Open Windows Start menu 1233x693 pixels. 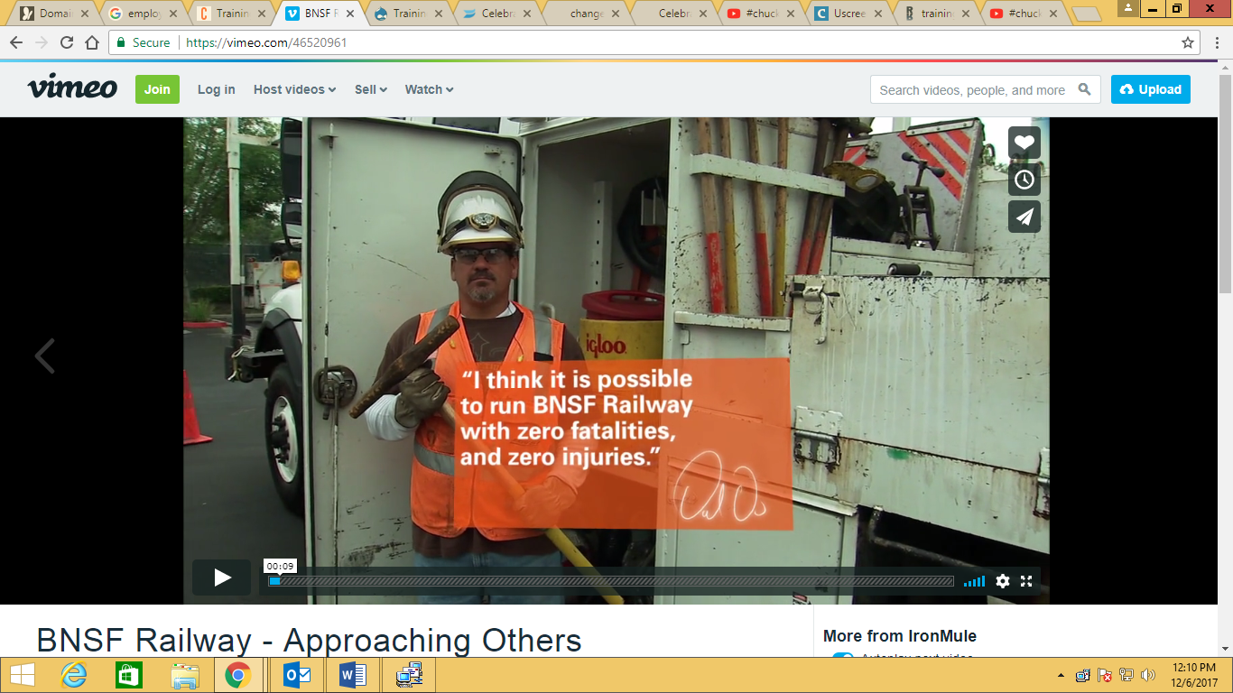coord(23,675)
